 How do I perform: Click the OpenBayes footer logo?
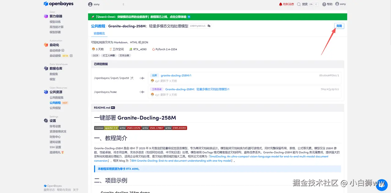pos(53,186)
